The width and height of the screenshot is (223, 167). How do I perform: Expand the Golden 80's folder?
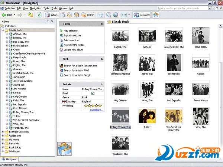point(3,135)
